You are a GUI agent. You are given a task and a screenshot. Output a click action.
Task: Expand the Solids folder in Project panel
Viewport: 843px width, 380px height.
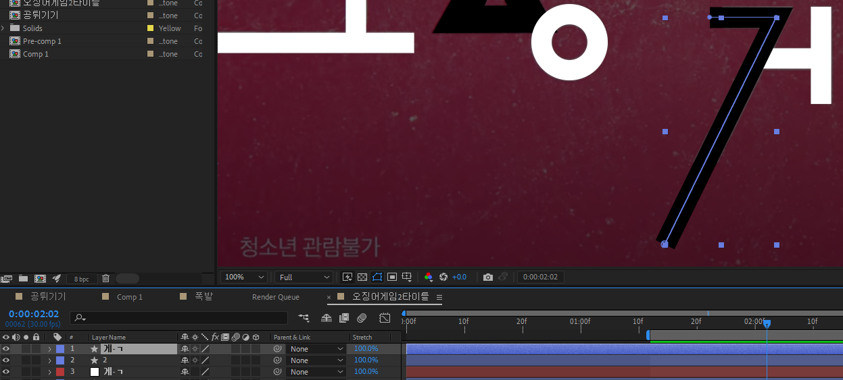point(3,28)
